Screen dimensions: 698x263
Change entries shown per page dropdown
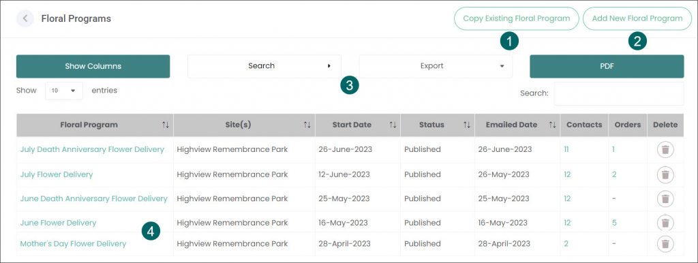63,91
